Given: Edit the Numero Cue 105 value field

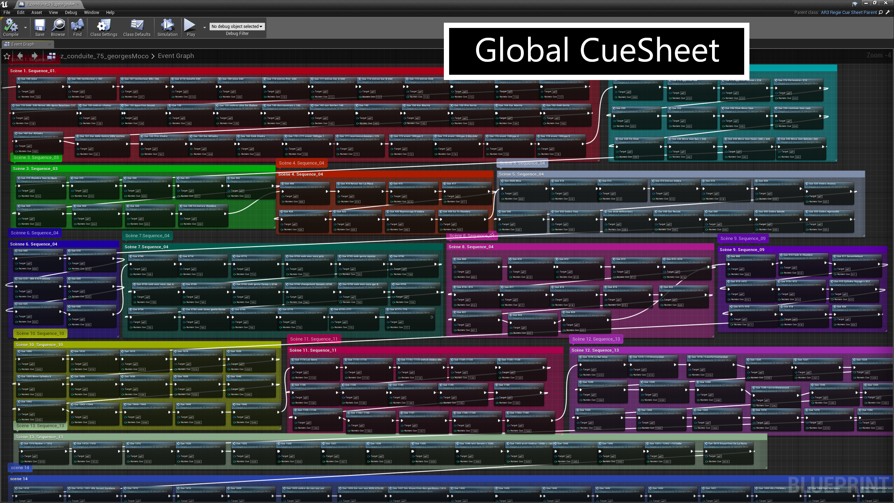Looking at the screenshot, I should point(38,97).
